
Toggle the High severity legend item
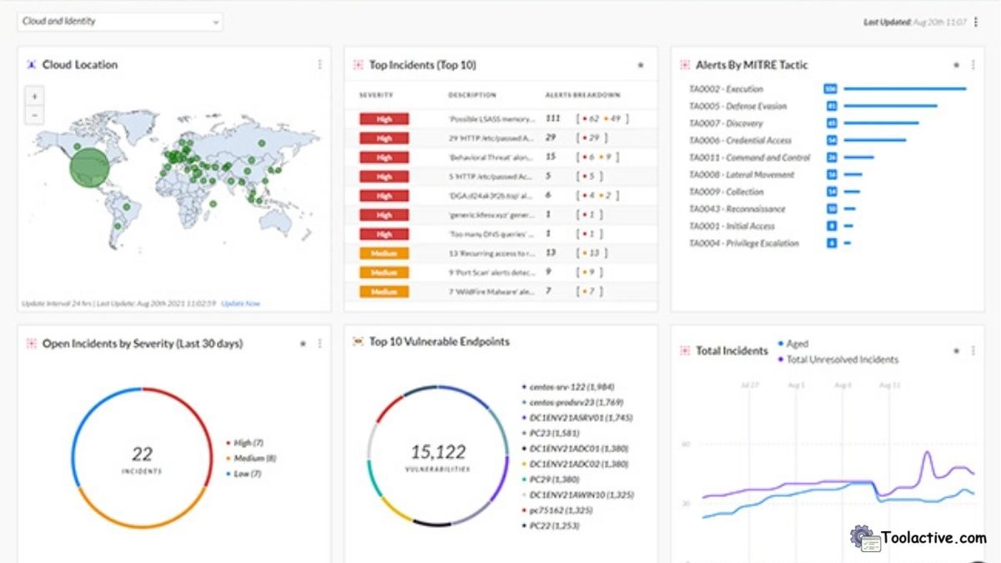(249, 443)
